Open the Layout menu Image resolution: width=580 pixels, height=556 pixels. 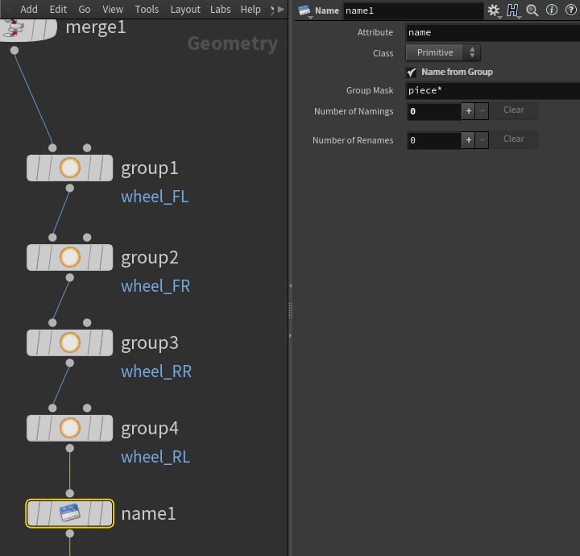(185, 9)
